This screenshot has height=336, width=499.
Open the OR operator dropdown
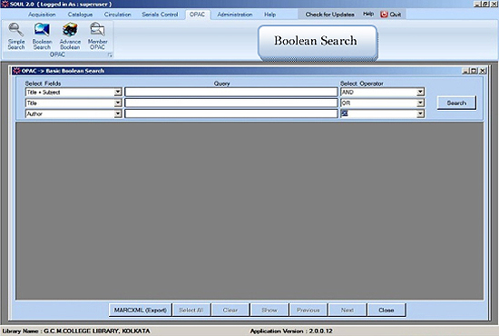coord(420,104)
